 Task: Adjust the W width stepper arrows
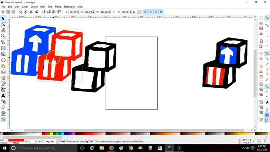coord(110,12)
